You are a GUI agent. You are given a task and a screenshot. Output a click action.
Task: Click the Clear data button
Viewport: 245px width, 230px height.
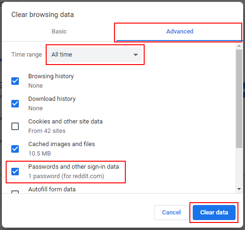click(x=214, y=213)
